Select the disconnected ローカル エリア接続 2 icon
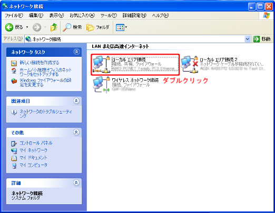Image resolution: width=275 pixels, height=213 pixels. 190,64
